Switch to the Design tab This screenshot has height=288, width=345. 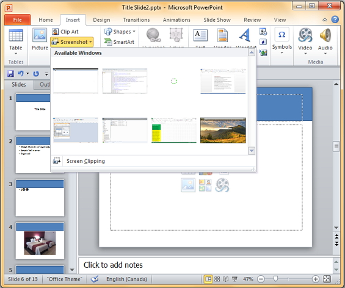coord(101,20)
